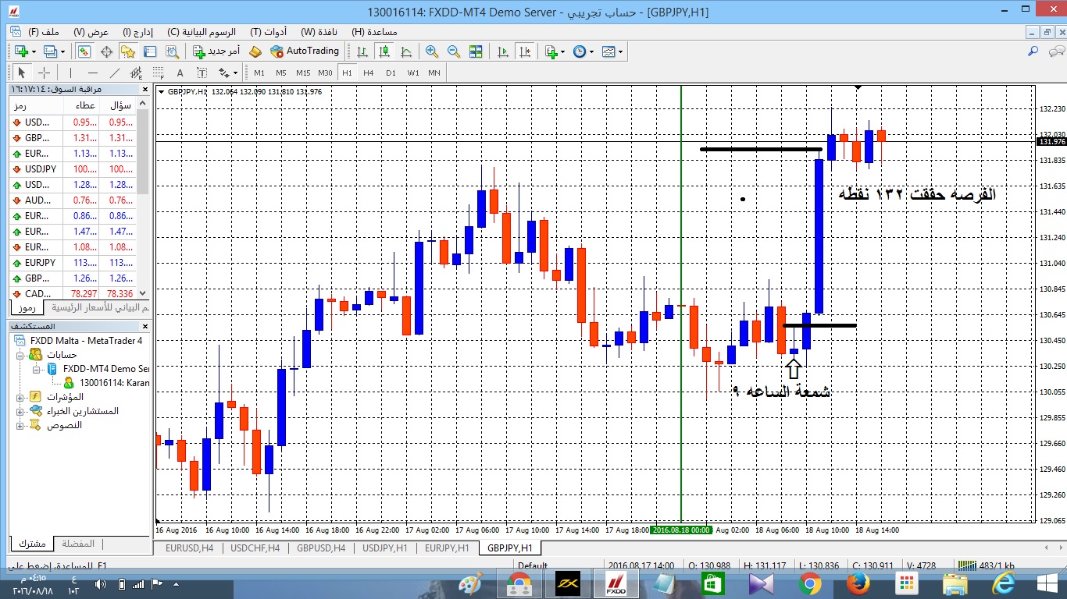Select the Text (A) tool
Screen dimensions: 1067x599
180,73
